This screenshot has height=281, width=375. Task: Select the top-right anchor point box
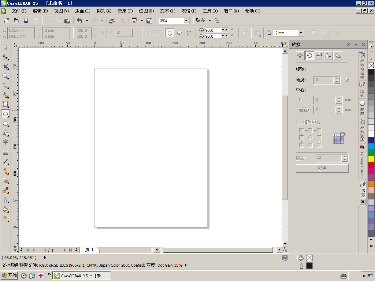click(319, 131)
